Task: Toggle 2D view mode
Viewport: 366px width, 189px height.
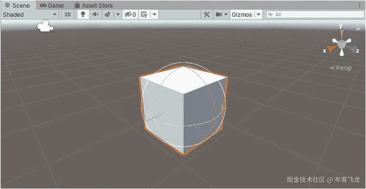Action: (x=68, y=15)
